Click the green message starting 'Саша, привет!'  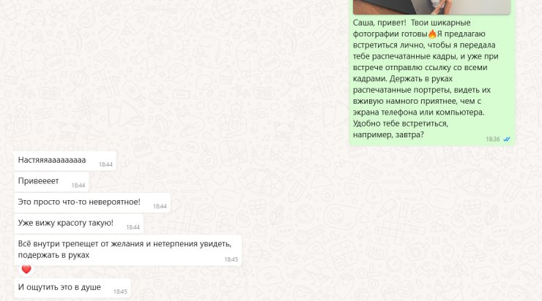coord(432,79)
